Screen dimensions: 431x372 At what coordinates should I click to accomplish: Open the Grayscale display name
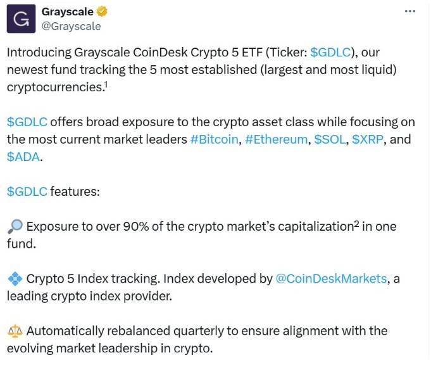[67, 12]
